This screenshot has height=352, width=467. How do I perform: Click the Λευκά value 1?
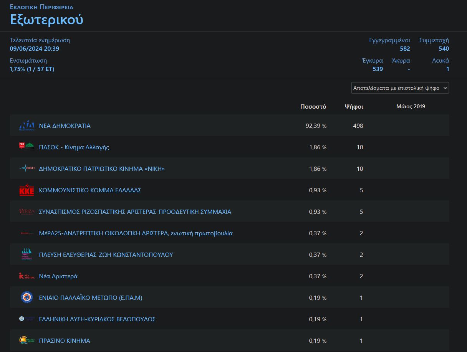point(448,69)
